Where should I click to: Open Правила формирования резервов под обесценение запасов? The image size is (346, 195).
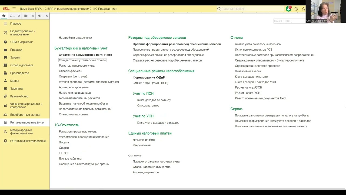click(177, 44)
